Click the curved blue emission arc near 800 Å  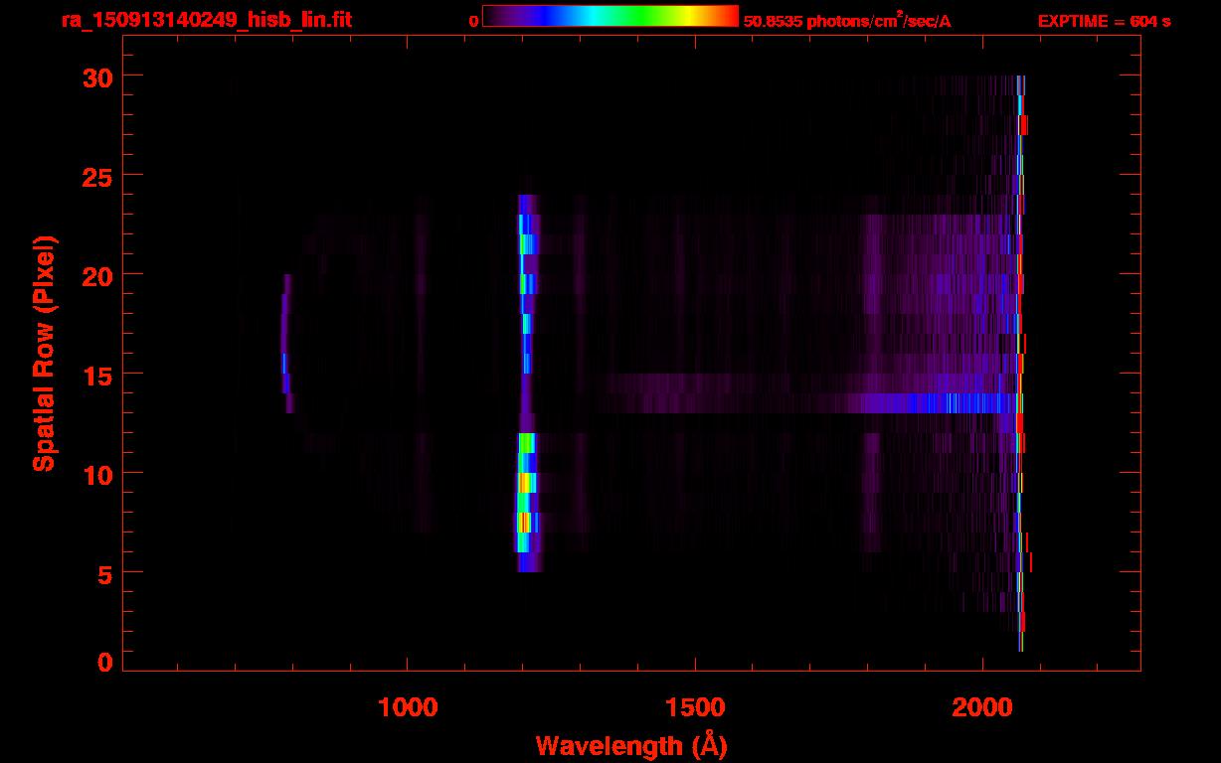285,343
